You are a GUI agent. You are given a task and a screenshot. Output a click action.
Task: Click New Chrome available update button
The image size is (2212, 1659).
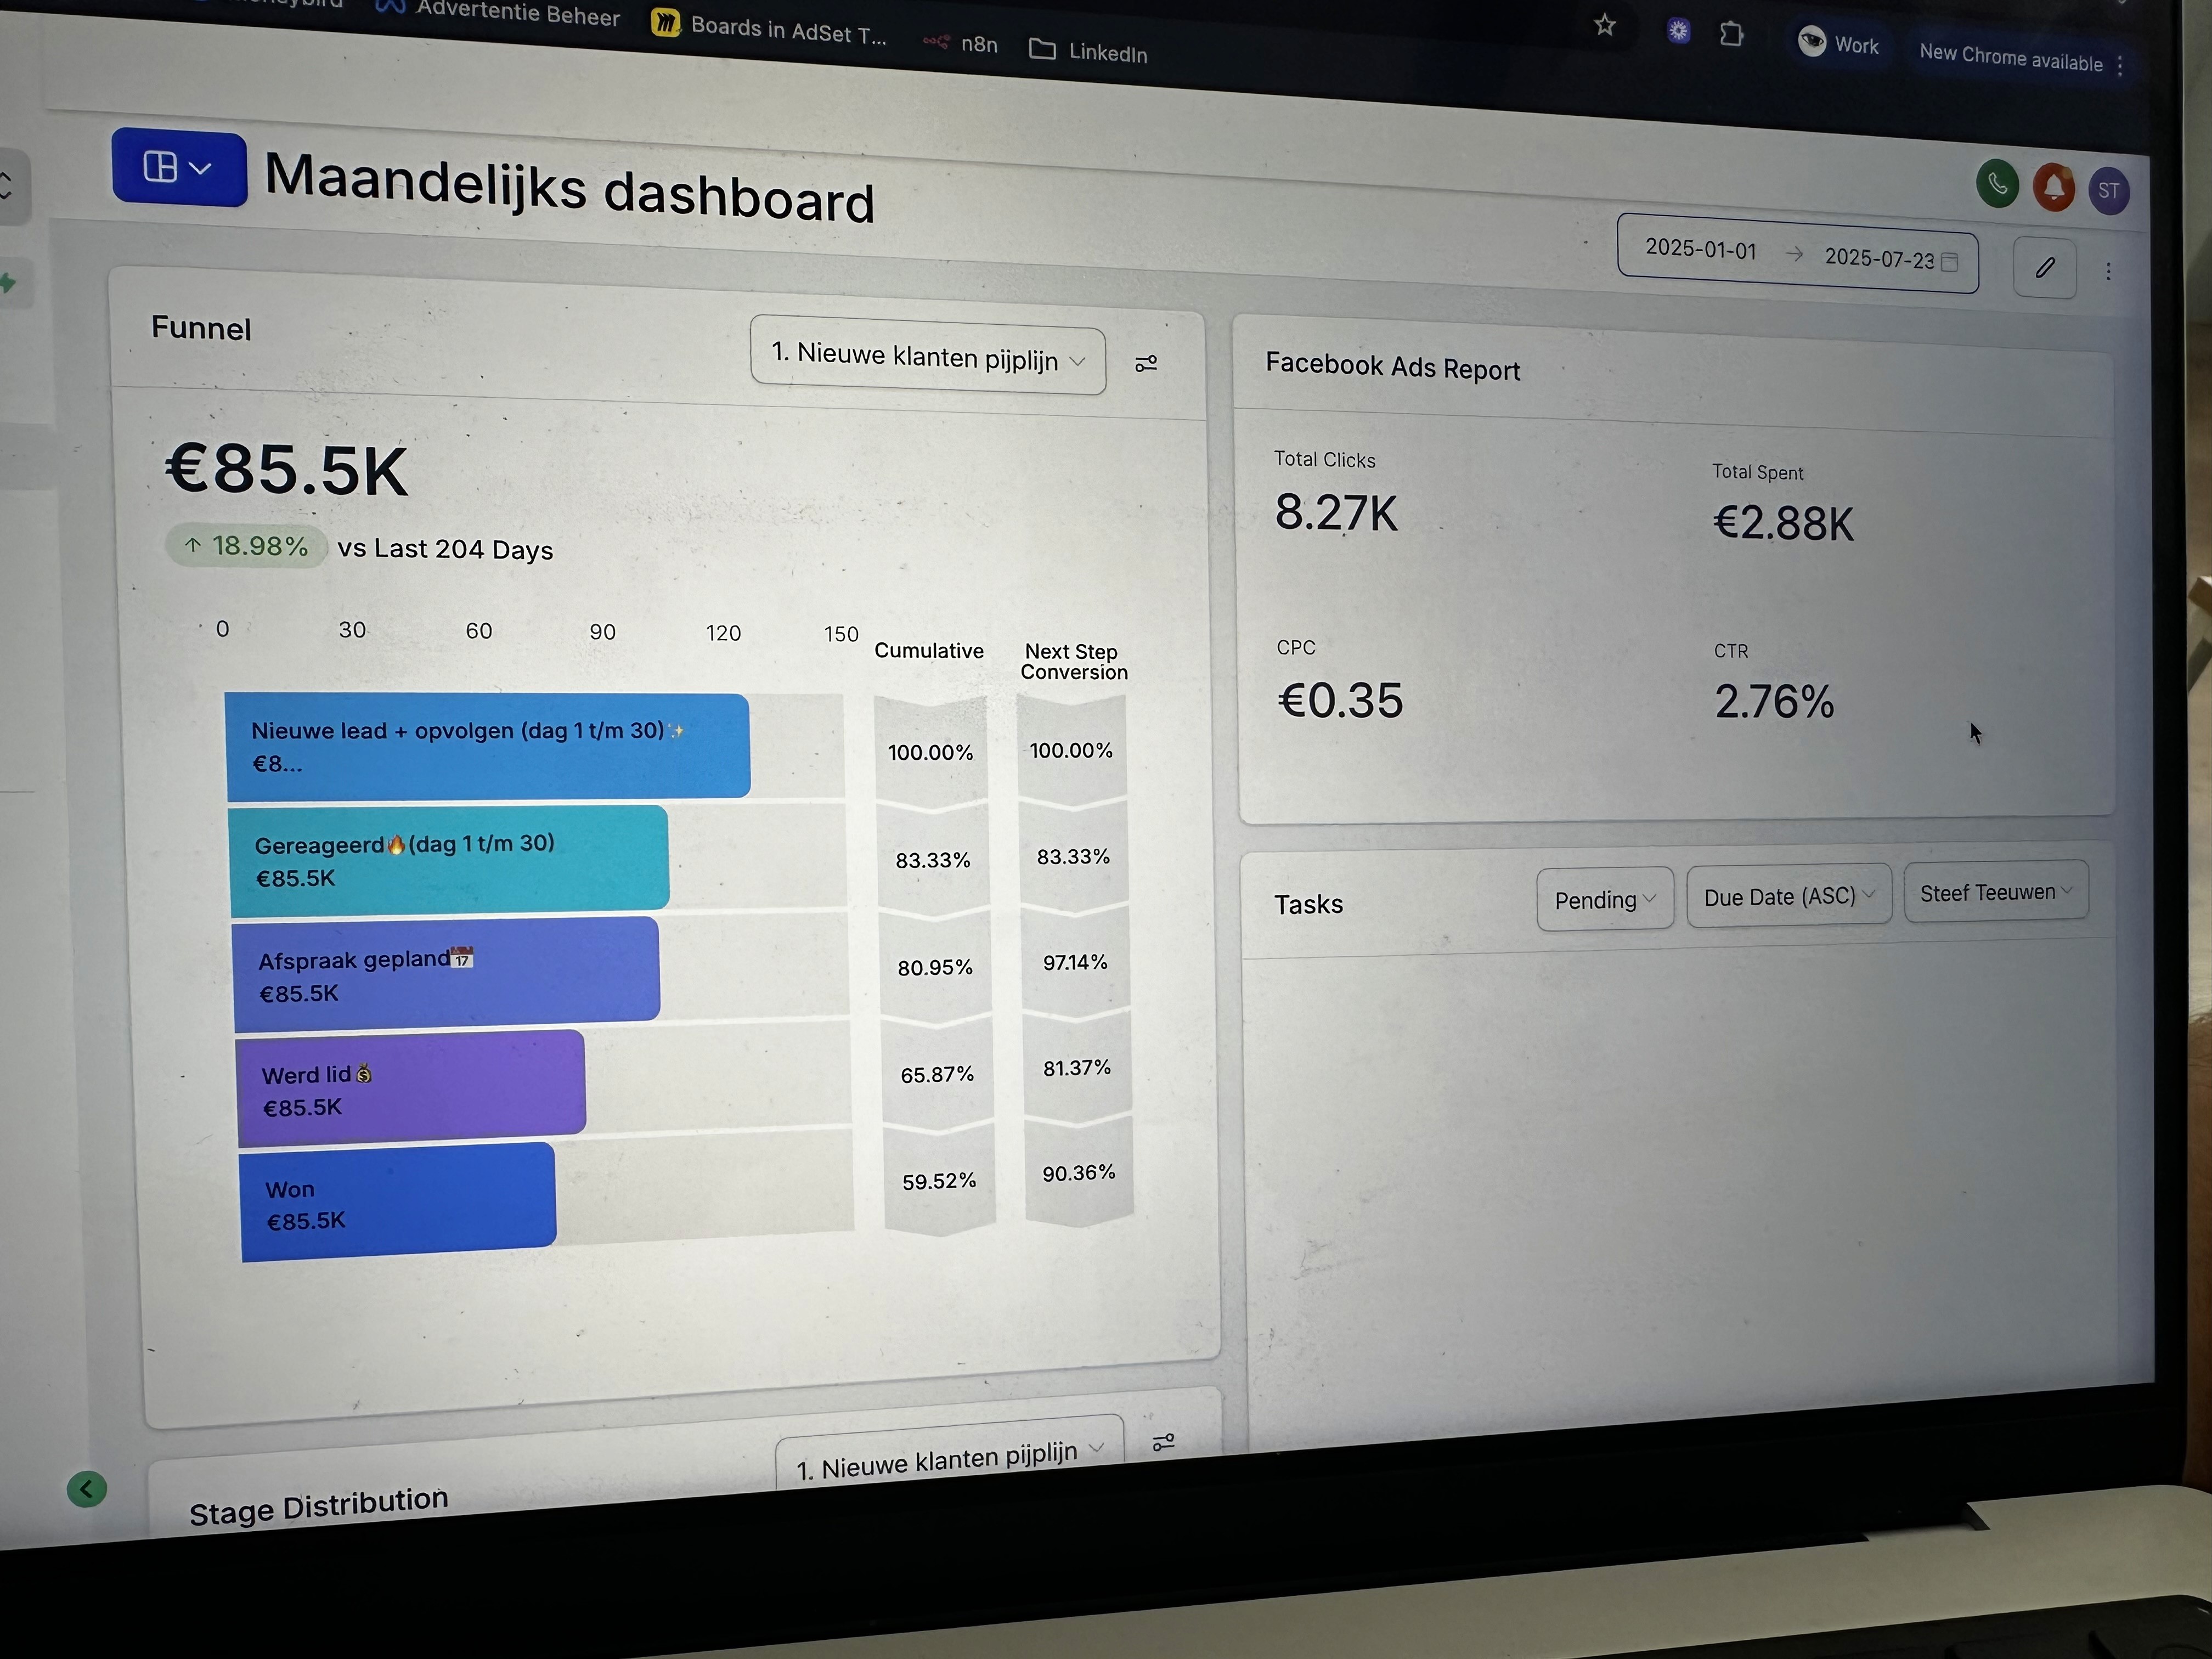(2010, 57)
